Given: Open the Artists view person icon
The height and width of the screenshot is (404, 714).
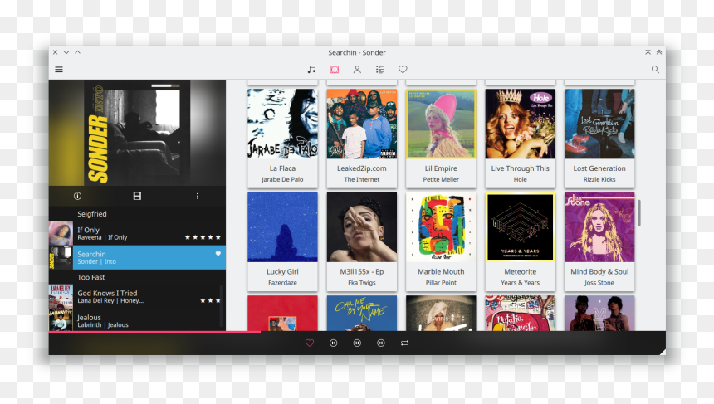Looking at the screenshot, I should coord(357,69).
